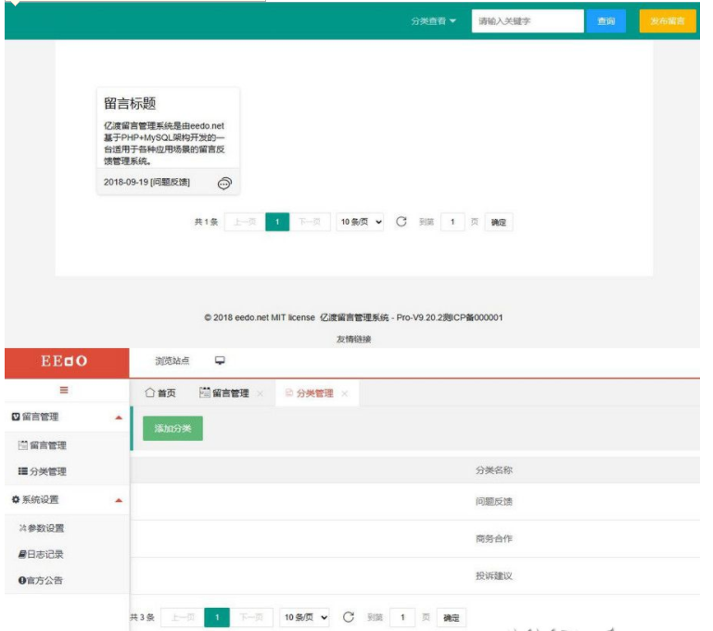Click the blue 查询 search button
713x631 pixels.
[605, 21]
